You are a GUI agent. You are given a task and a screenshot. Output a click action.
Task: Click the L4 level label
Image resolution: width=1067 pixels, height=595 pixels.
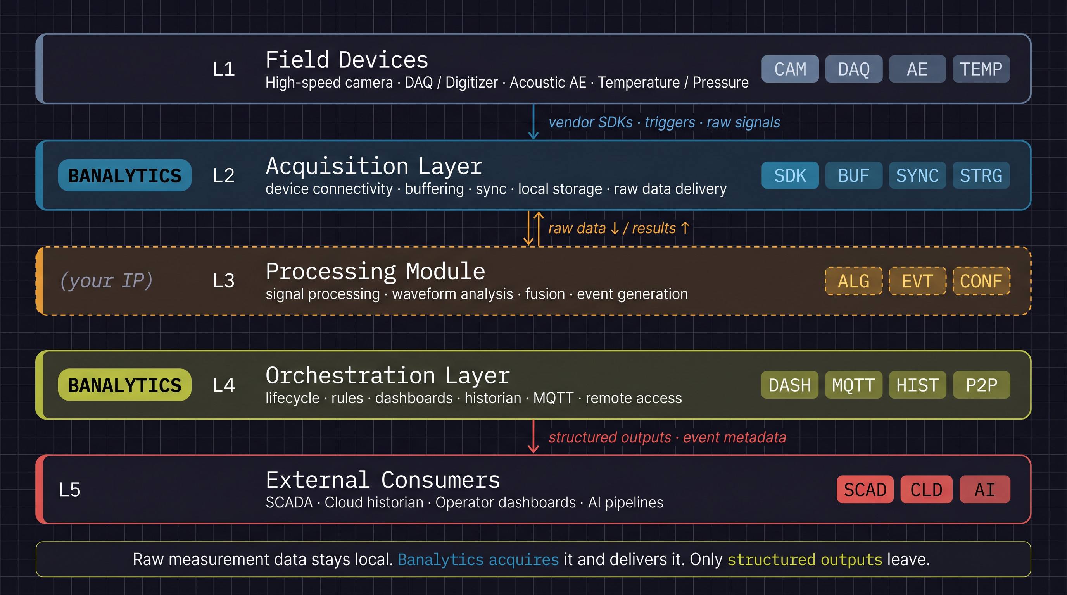(x=224, y=385)
